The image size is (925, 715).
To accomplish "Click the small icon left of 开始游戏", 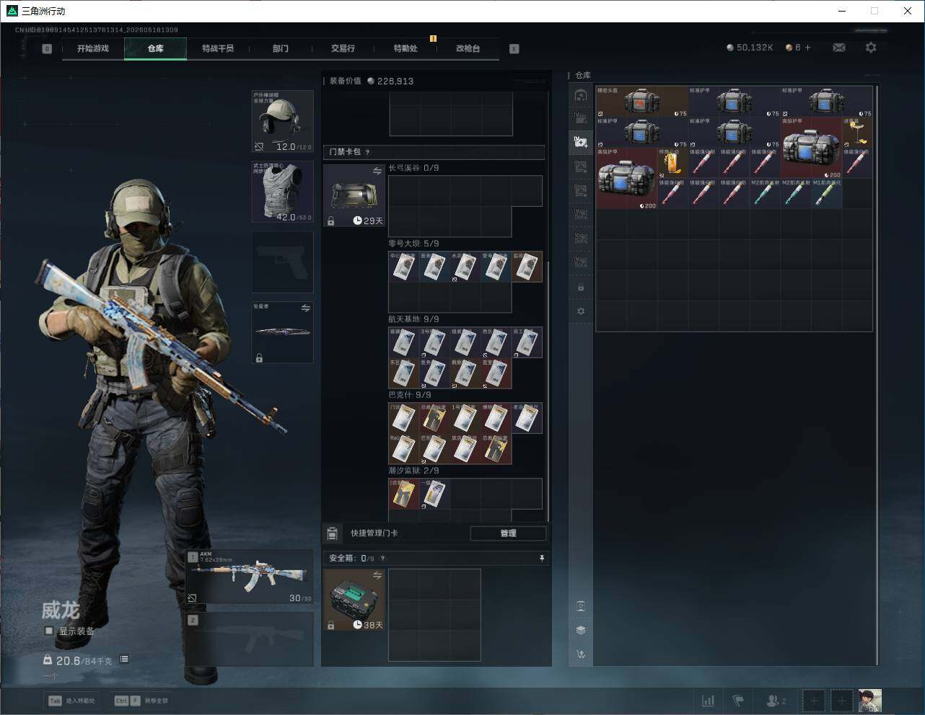I will [47, 49].
